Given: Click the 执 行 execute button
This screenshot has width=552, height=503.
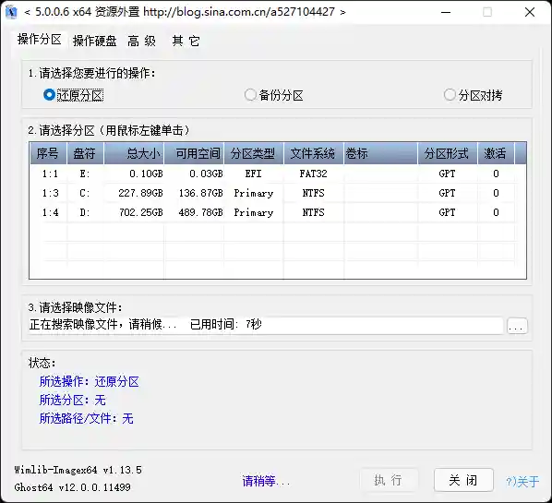Looking at the screenshot, I should (x=389, y=480).
